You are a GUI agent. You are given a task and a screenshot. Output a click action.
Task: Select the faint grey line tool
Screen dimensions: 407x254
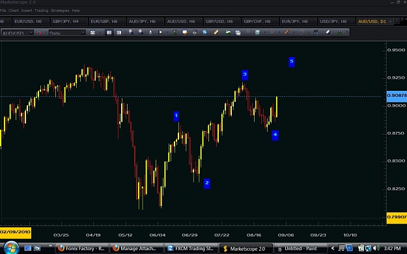click(x=248, y=32)
